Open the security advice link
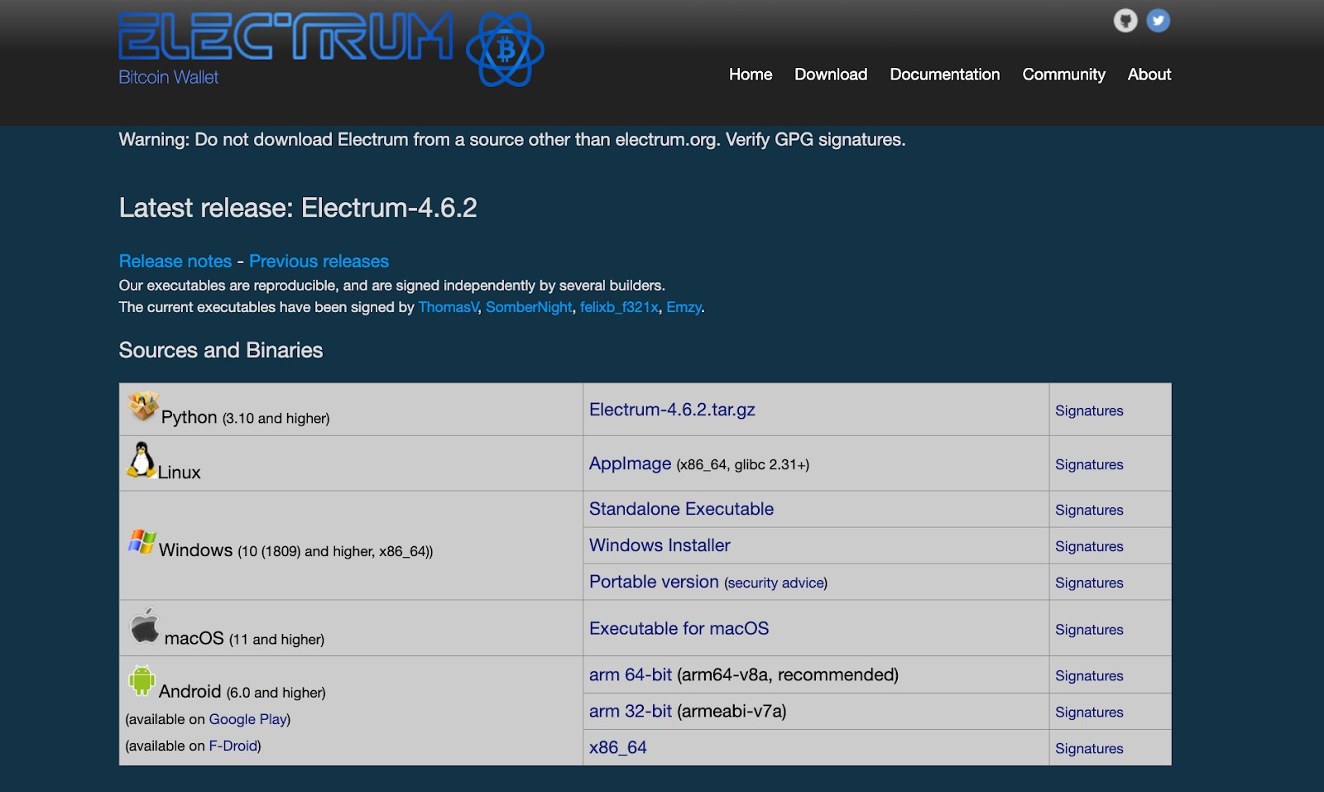 pos(775,583)
